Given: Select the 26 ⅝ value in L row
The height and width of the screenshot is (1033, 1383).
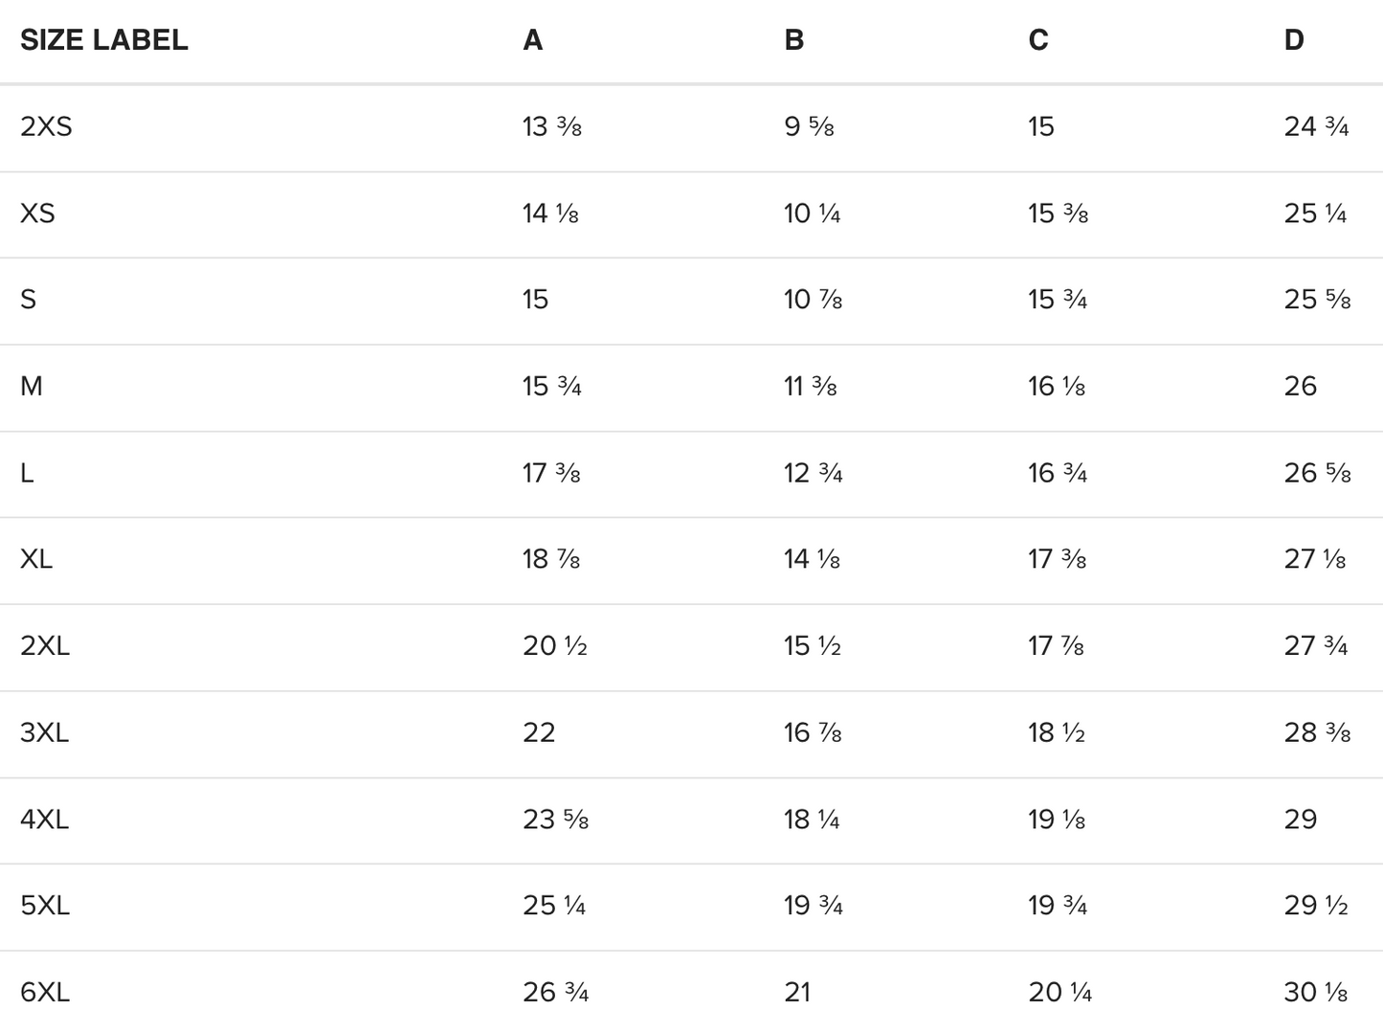Looking at the screenshot, I should (1317, 473).
